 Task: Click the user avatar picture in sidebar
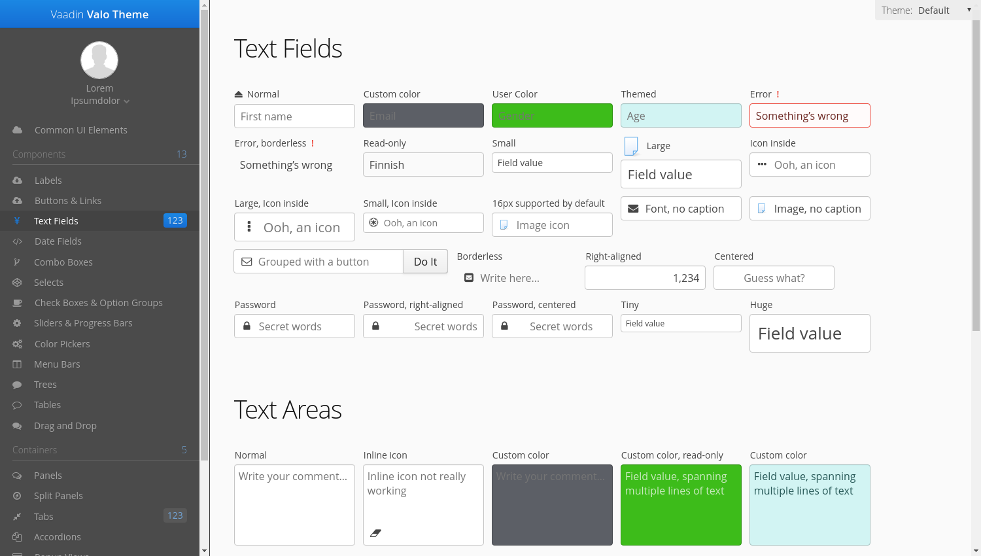[x=99, y=60]
